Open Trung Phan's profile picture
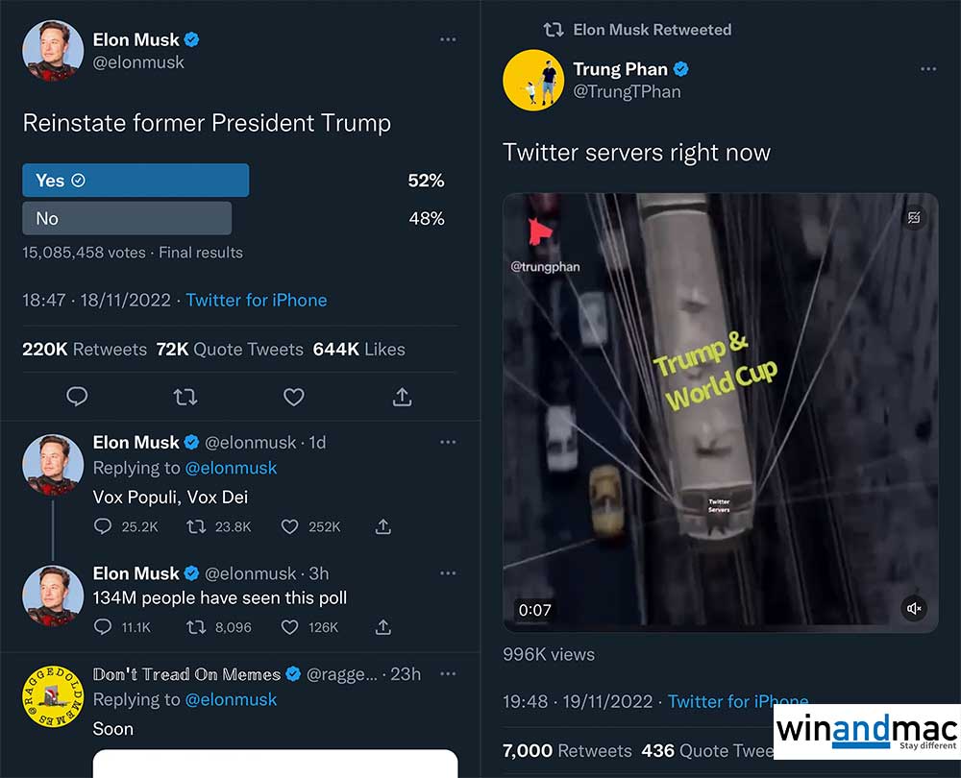 tap(532, 81)
